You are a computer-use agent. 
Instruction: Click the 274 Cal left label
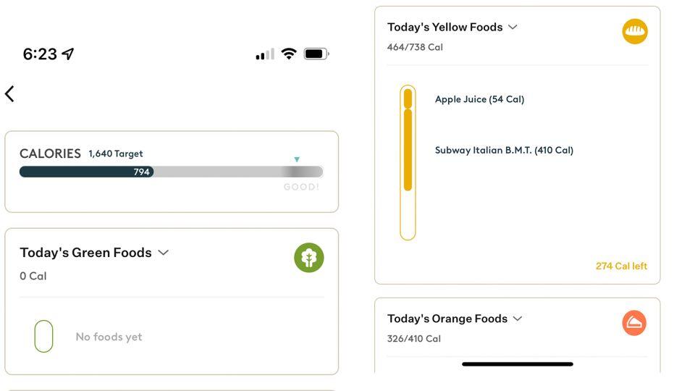(621, 266)
